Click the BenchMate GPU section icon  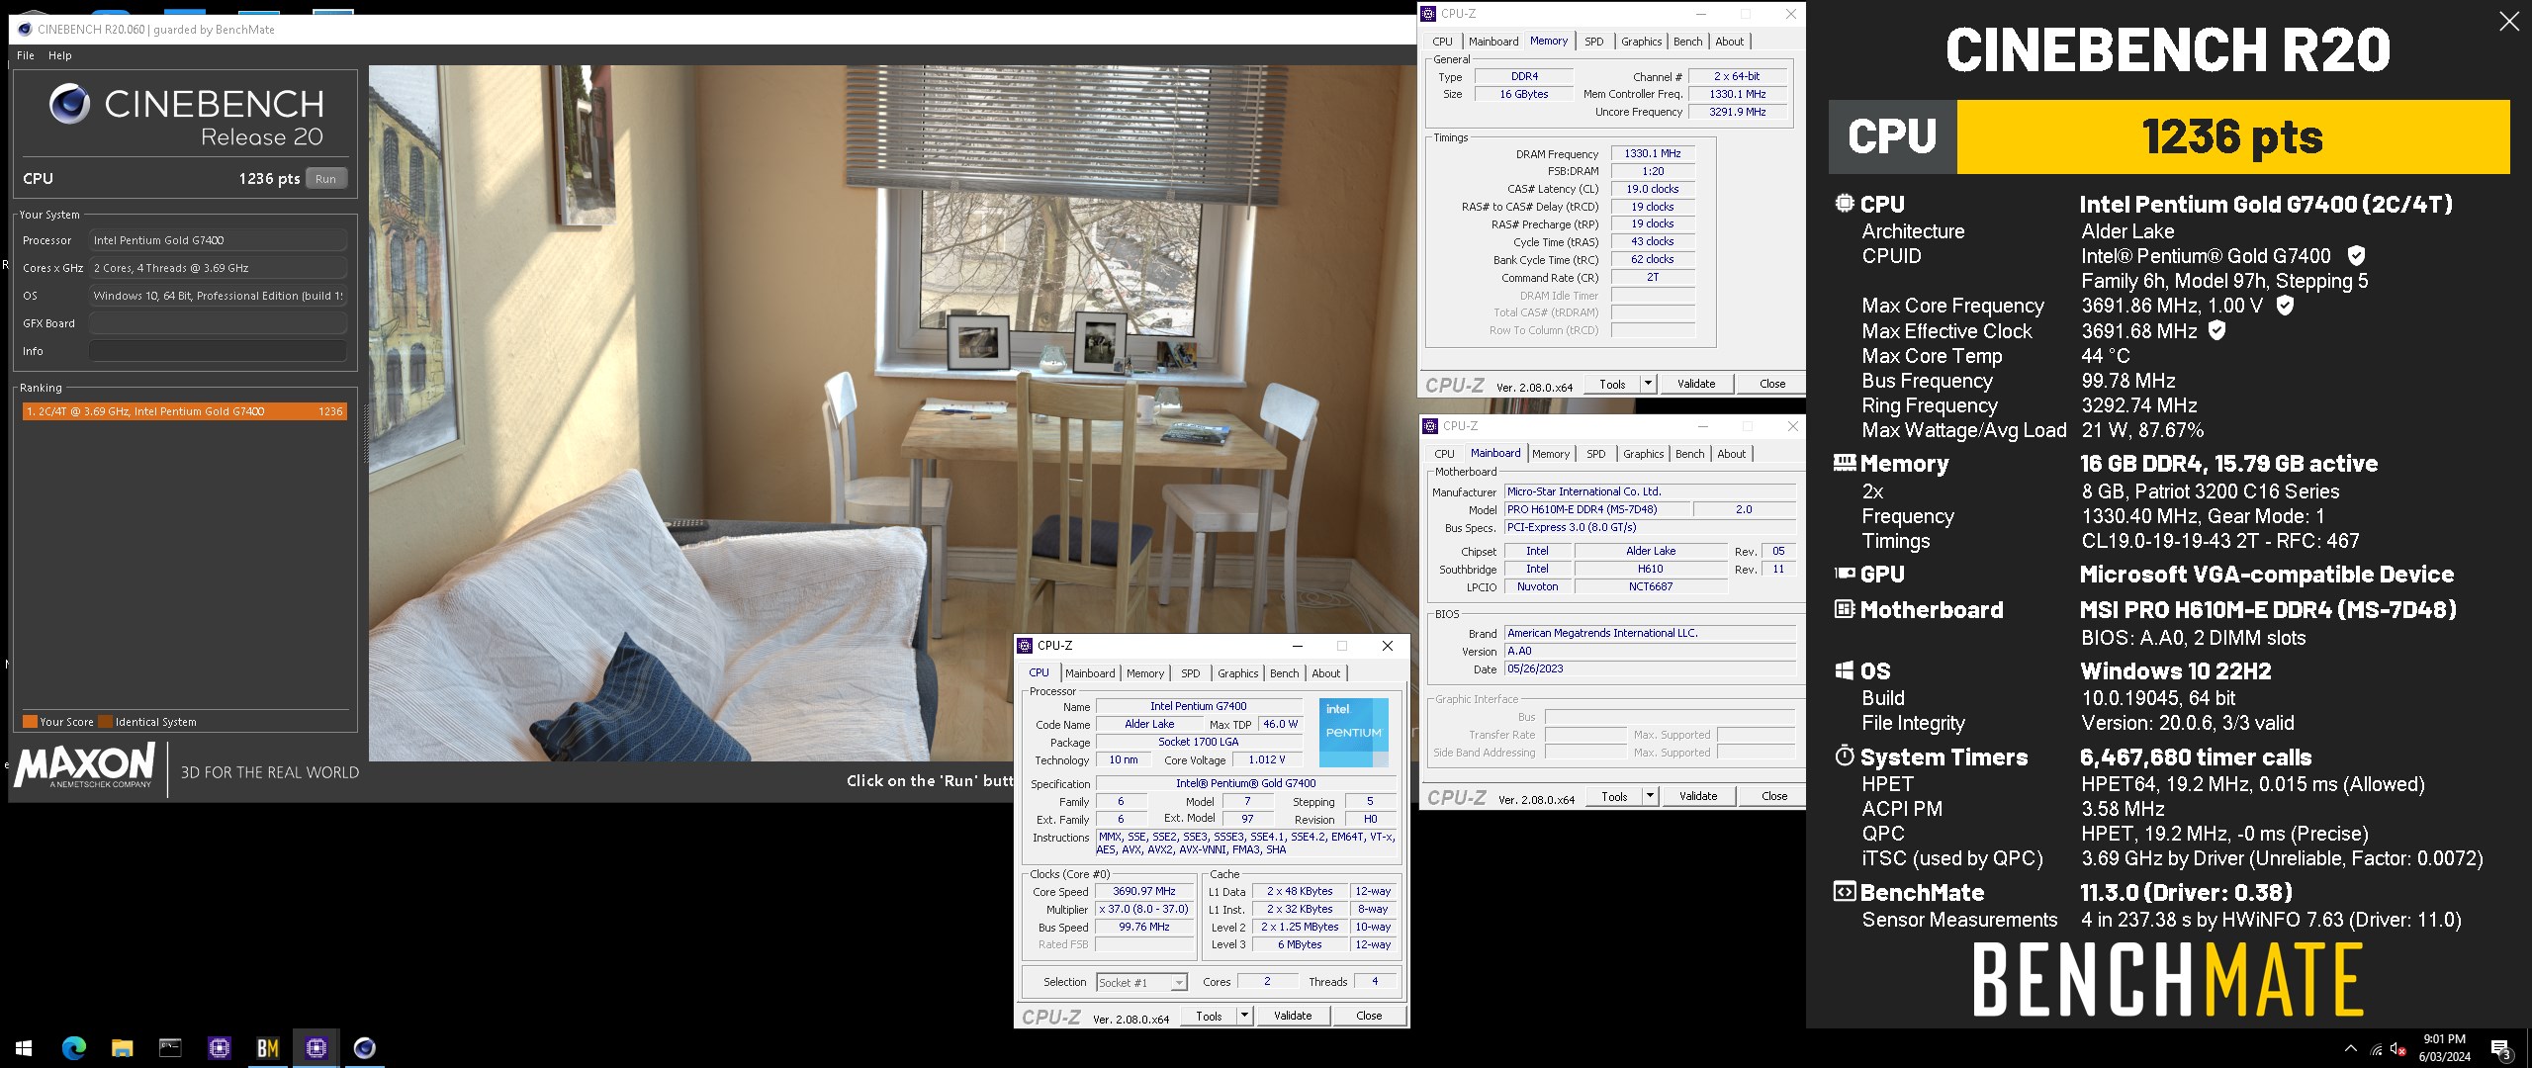pos(1844,574)
